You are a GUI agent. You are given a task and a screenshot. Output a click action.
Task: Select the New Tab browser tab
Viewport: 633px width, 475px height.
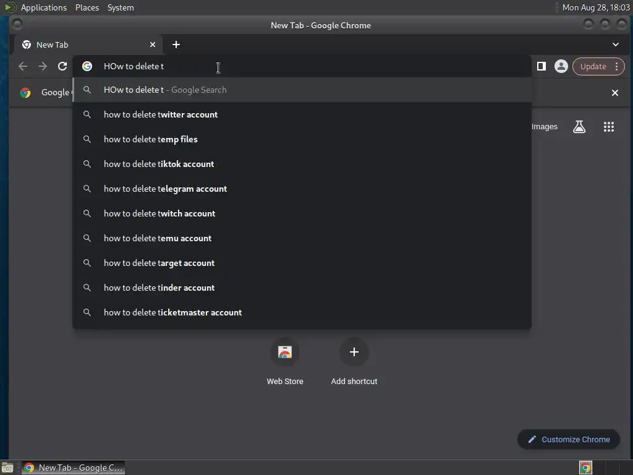88,45
